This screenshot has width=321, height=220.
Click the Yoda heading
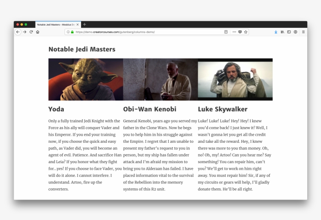(x=56, y=109)
